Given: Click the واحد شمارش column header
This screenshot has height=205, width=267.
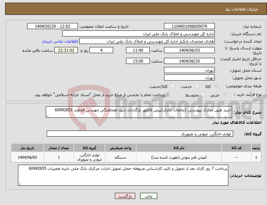Looking at the screenshot, I should pyautogui.click(x=120, y=148).
